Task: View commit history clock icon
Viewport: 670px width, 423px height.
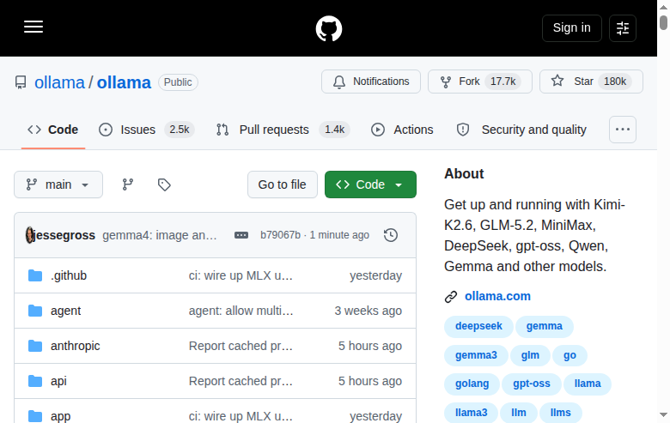Action: (391, 235)
